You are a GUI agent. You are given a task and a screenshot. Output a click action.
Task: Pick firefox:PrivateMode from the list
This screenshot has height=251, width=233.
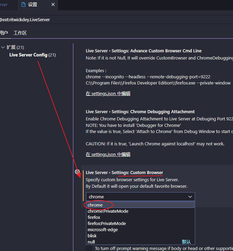pyautogui.click(x=106, y=223)
